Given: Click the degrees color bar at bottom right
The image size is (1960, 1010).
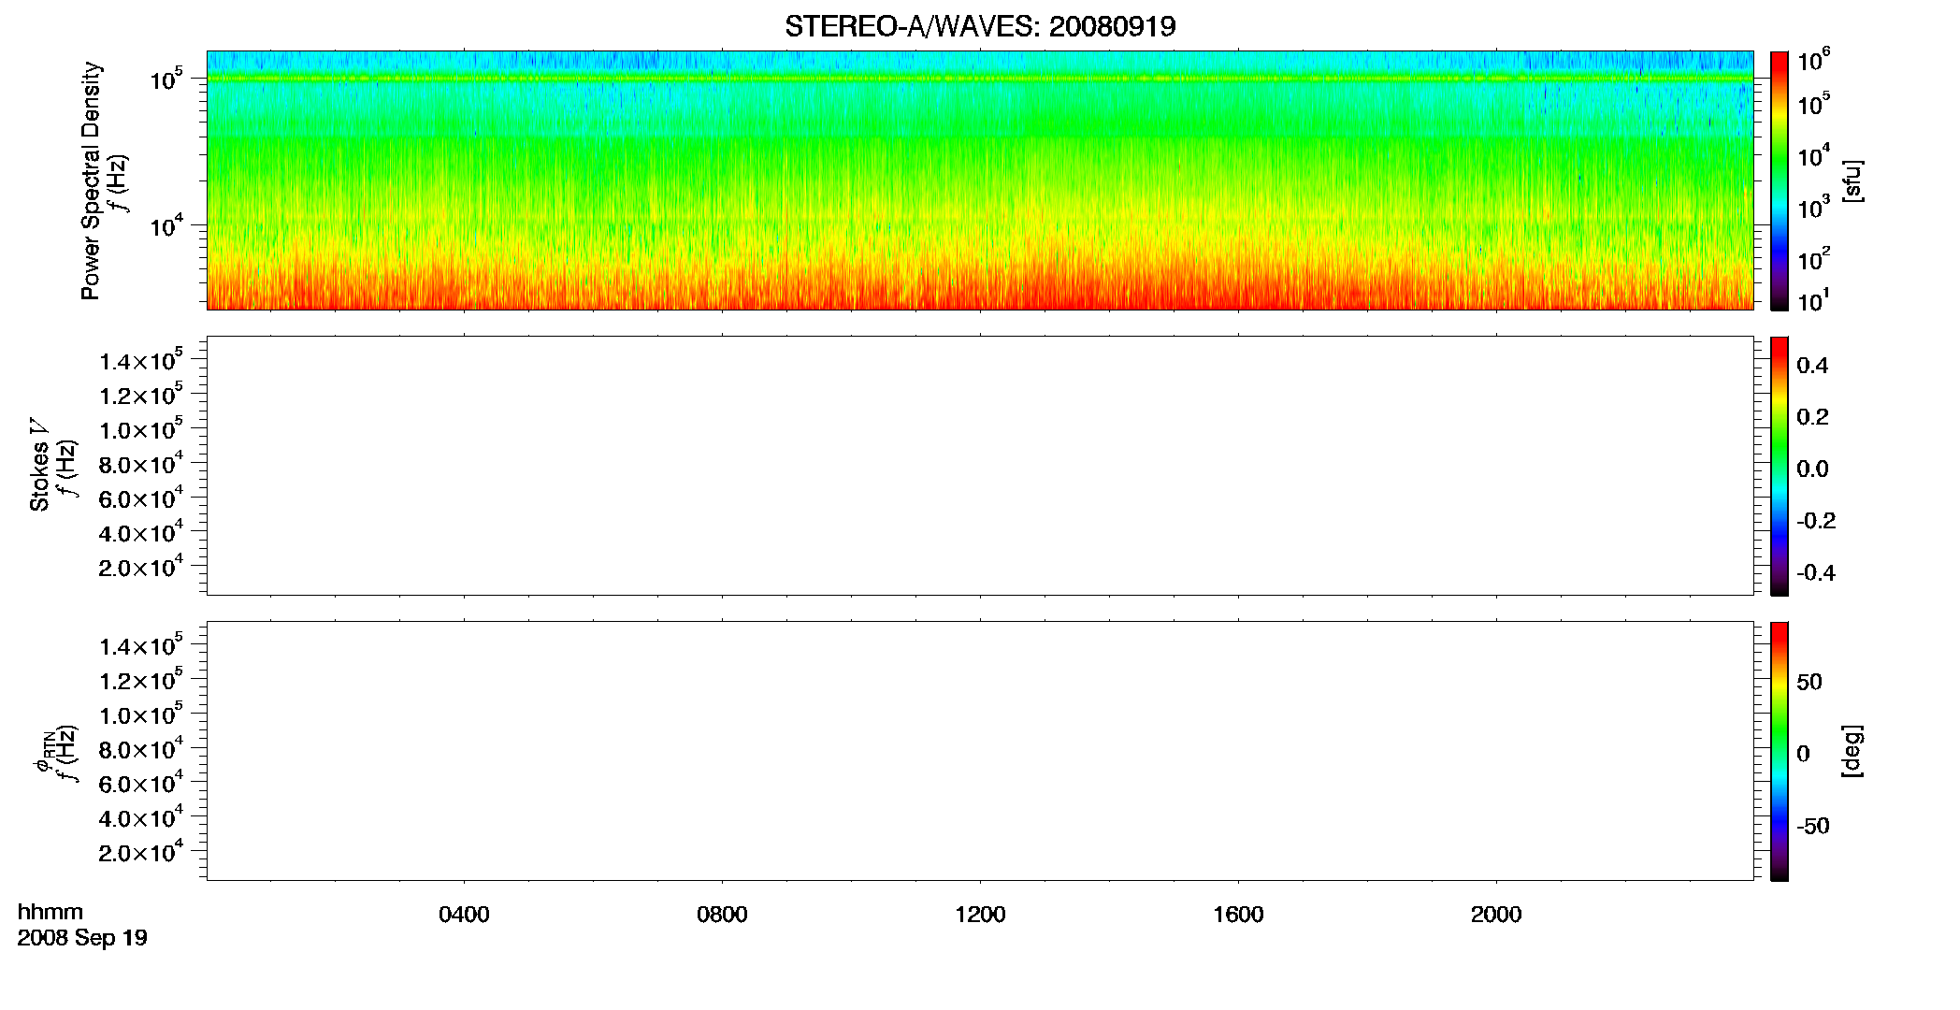Looking at the screenshot, I should click(x=1779, y=750).
